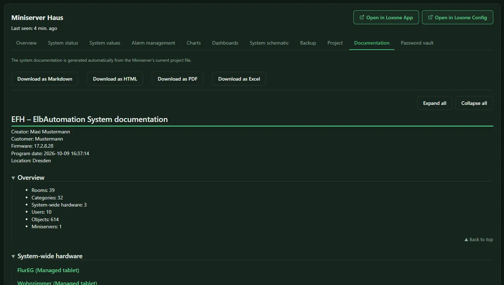This screenshot has width=504, height=285.
Task: Click Download as HTML button
Action: 115,79
